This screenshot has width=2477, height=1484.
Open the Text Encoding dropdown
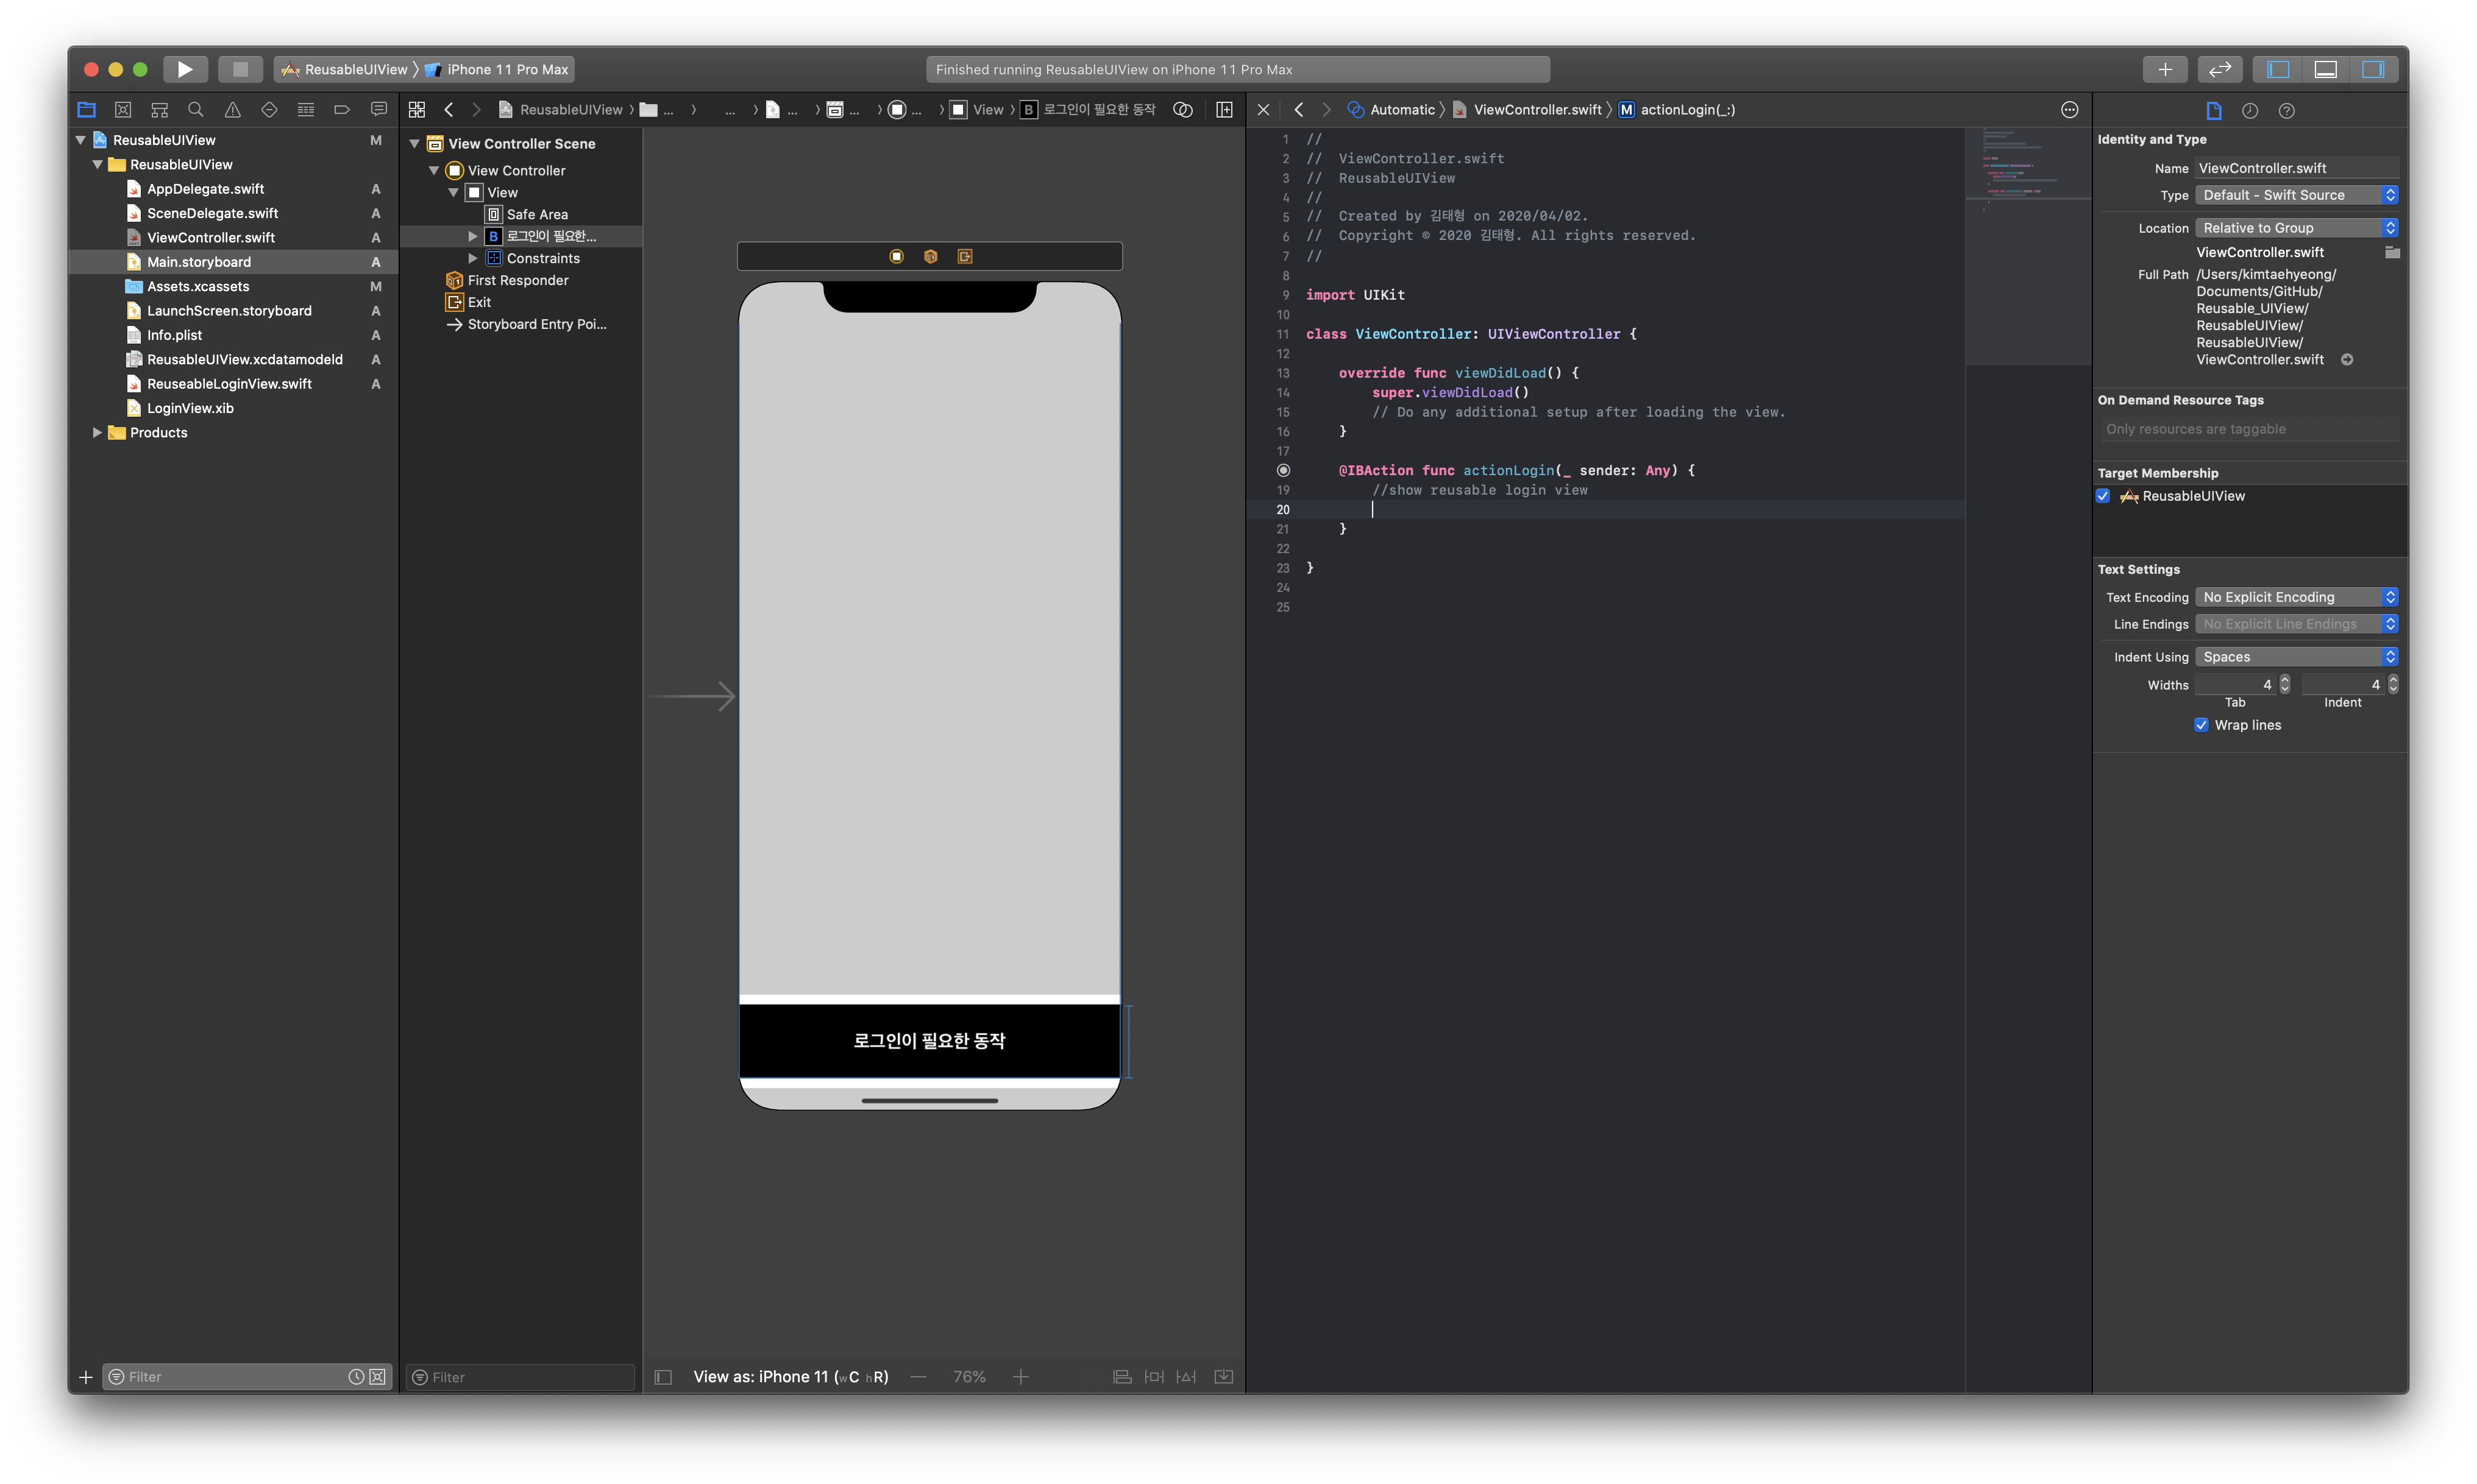tap(2296, 597)
